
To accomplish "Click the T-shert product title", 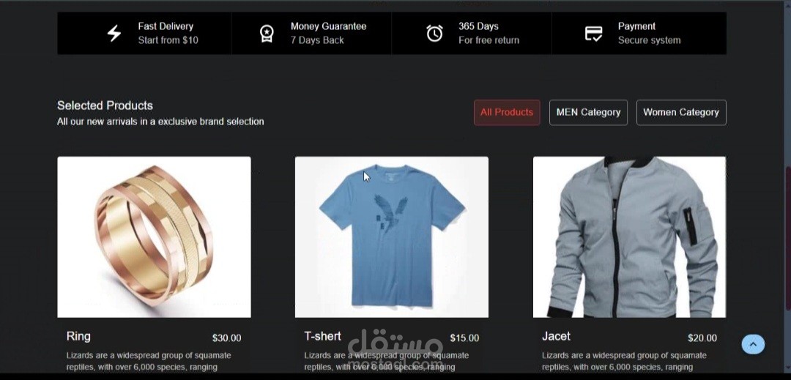I will click(x=322, y=336).
